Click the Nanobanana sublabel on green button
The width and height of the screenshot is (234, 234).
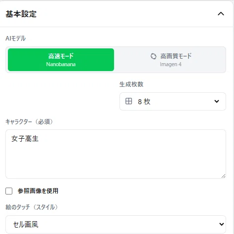(x=61, y=64)
